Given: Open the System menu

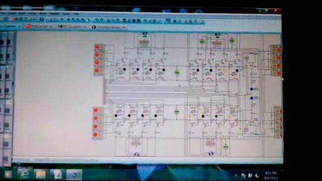Looking at the screenshot, I should [66, 14].
